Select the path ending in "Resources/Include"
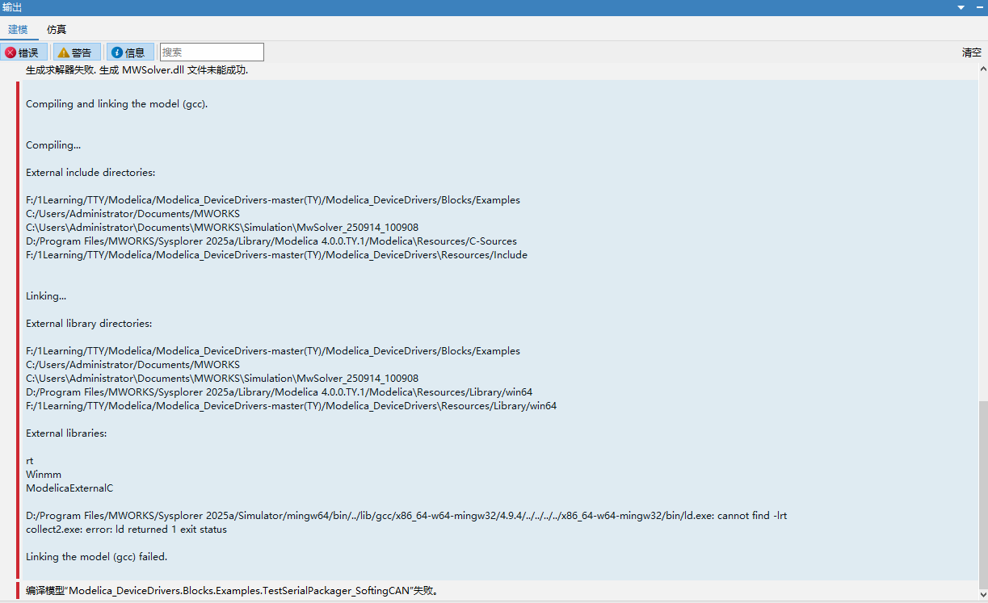This screenshot has width=988, height=603. (x=276, y=255)
